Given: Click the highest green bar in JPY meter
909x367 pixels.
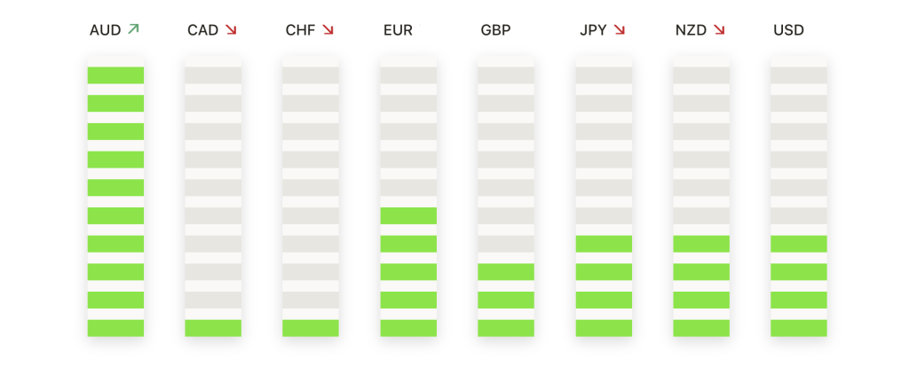Looking at the screenshot, I should tap(604, 244).
